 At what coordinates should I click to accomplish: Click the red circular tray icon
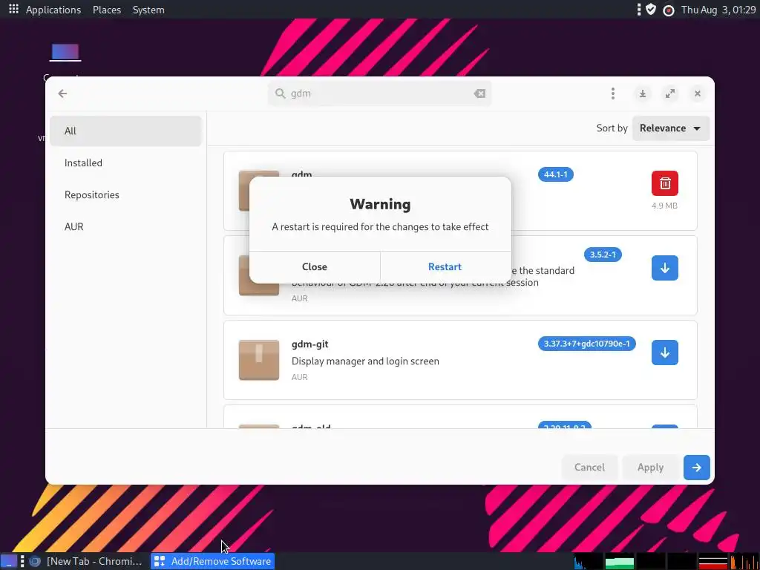click(x=669, y=10)
